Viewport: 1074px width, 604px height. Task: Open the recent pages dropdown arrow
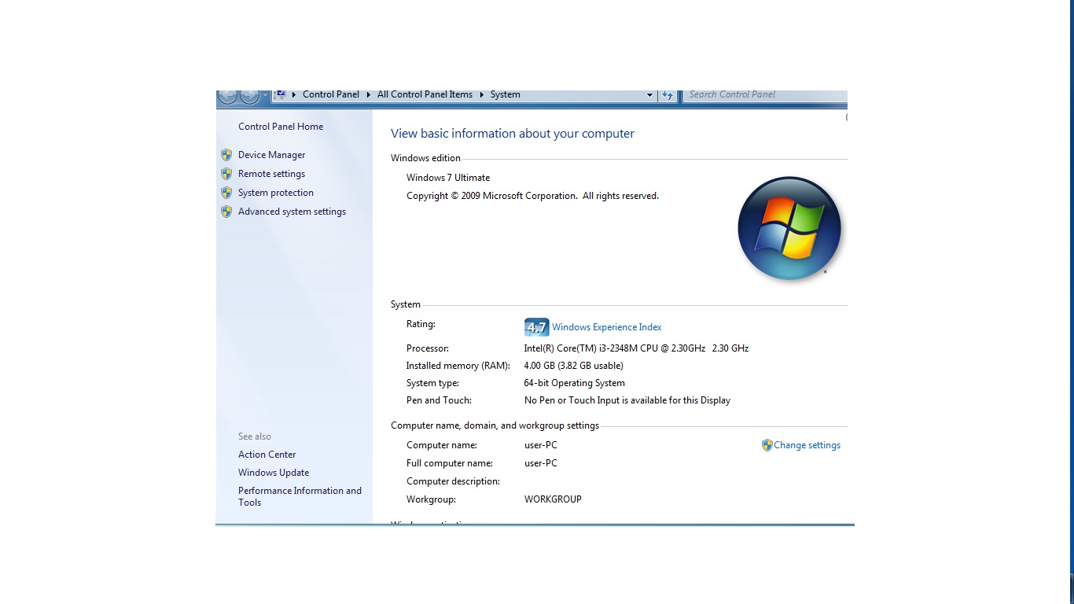(x=265, y=95)
